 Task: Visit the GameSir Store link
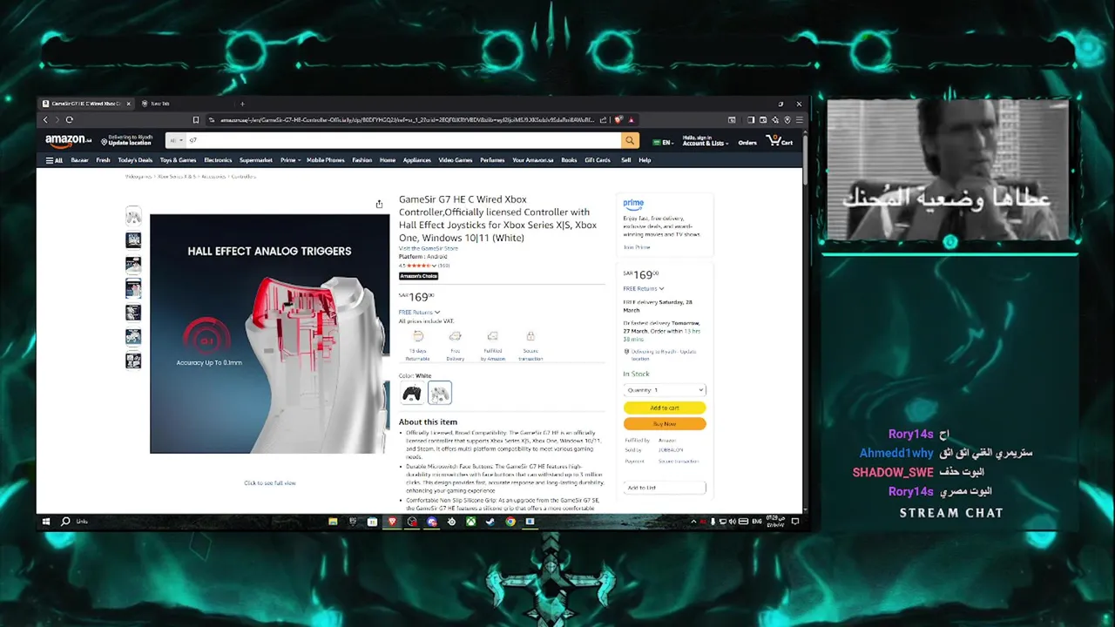pos(429,248)
